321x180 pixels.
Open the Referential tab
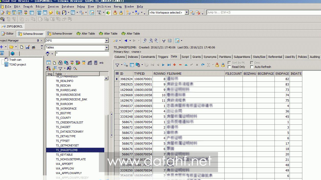[275, 57]
